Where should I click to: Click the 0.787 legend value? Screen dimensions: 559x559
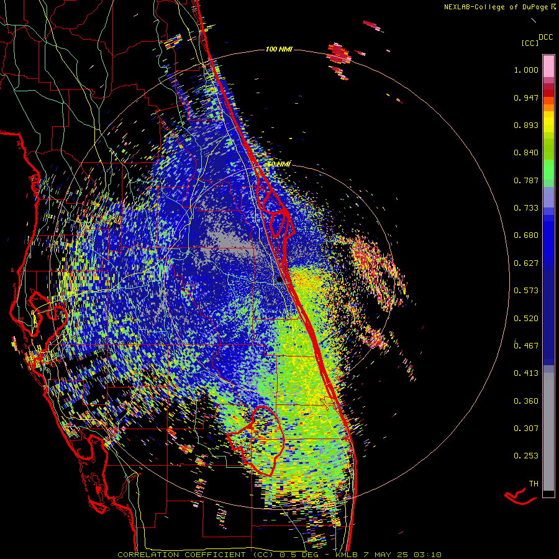tap(526, 180)
